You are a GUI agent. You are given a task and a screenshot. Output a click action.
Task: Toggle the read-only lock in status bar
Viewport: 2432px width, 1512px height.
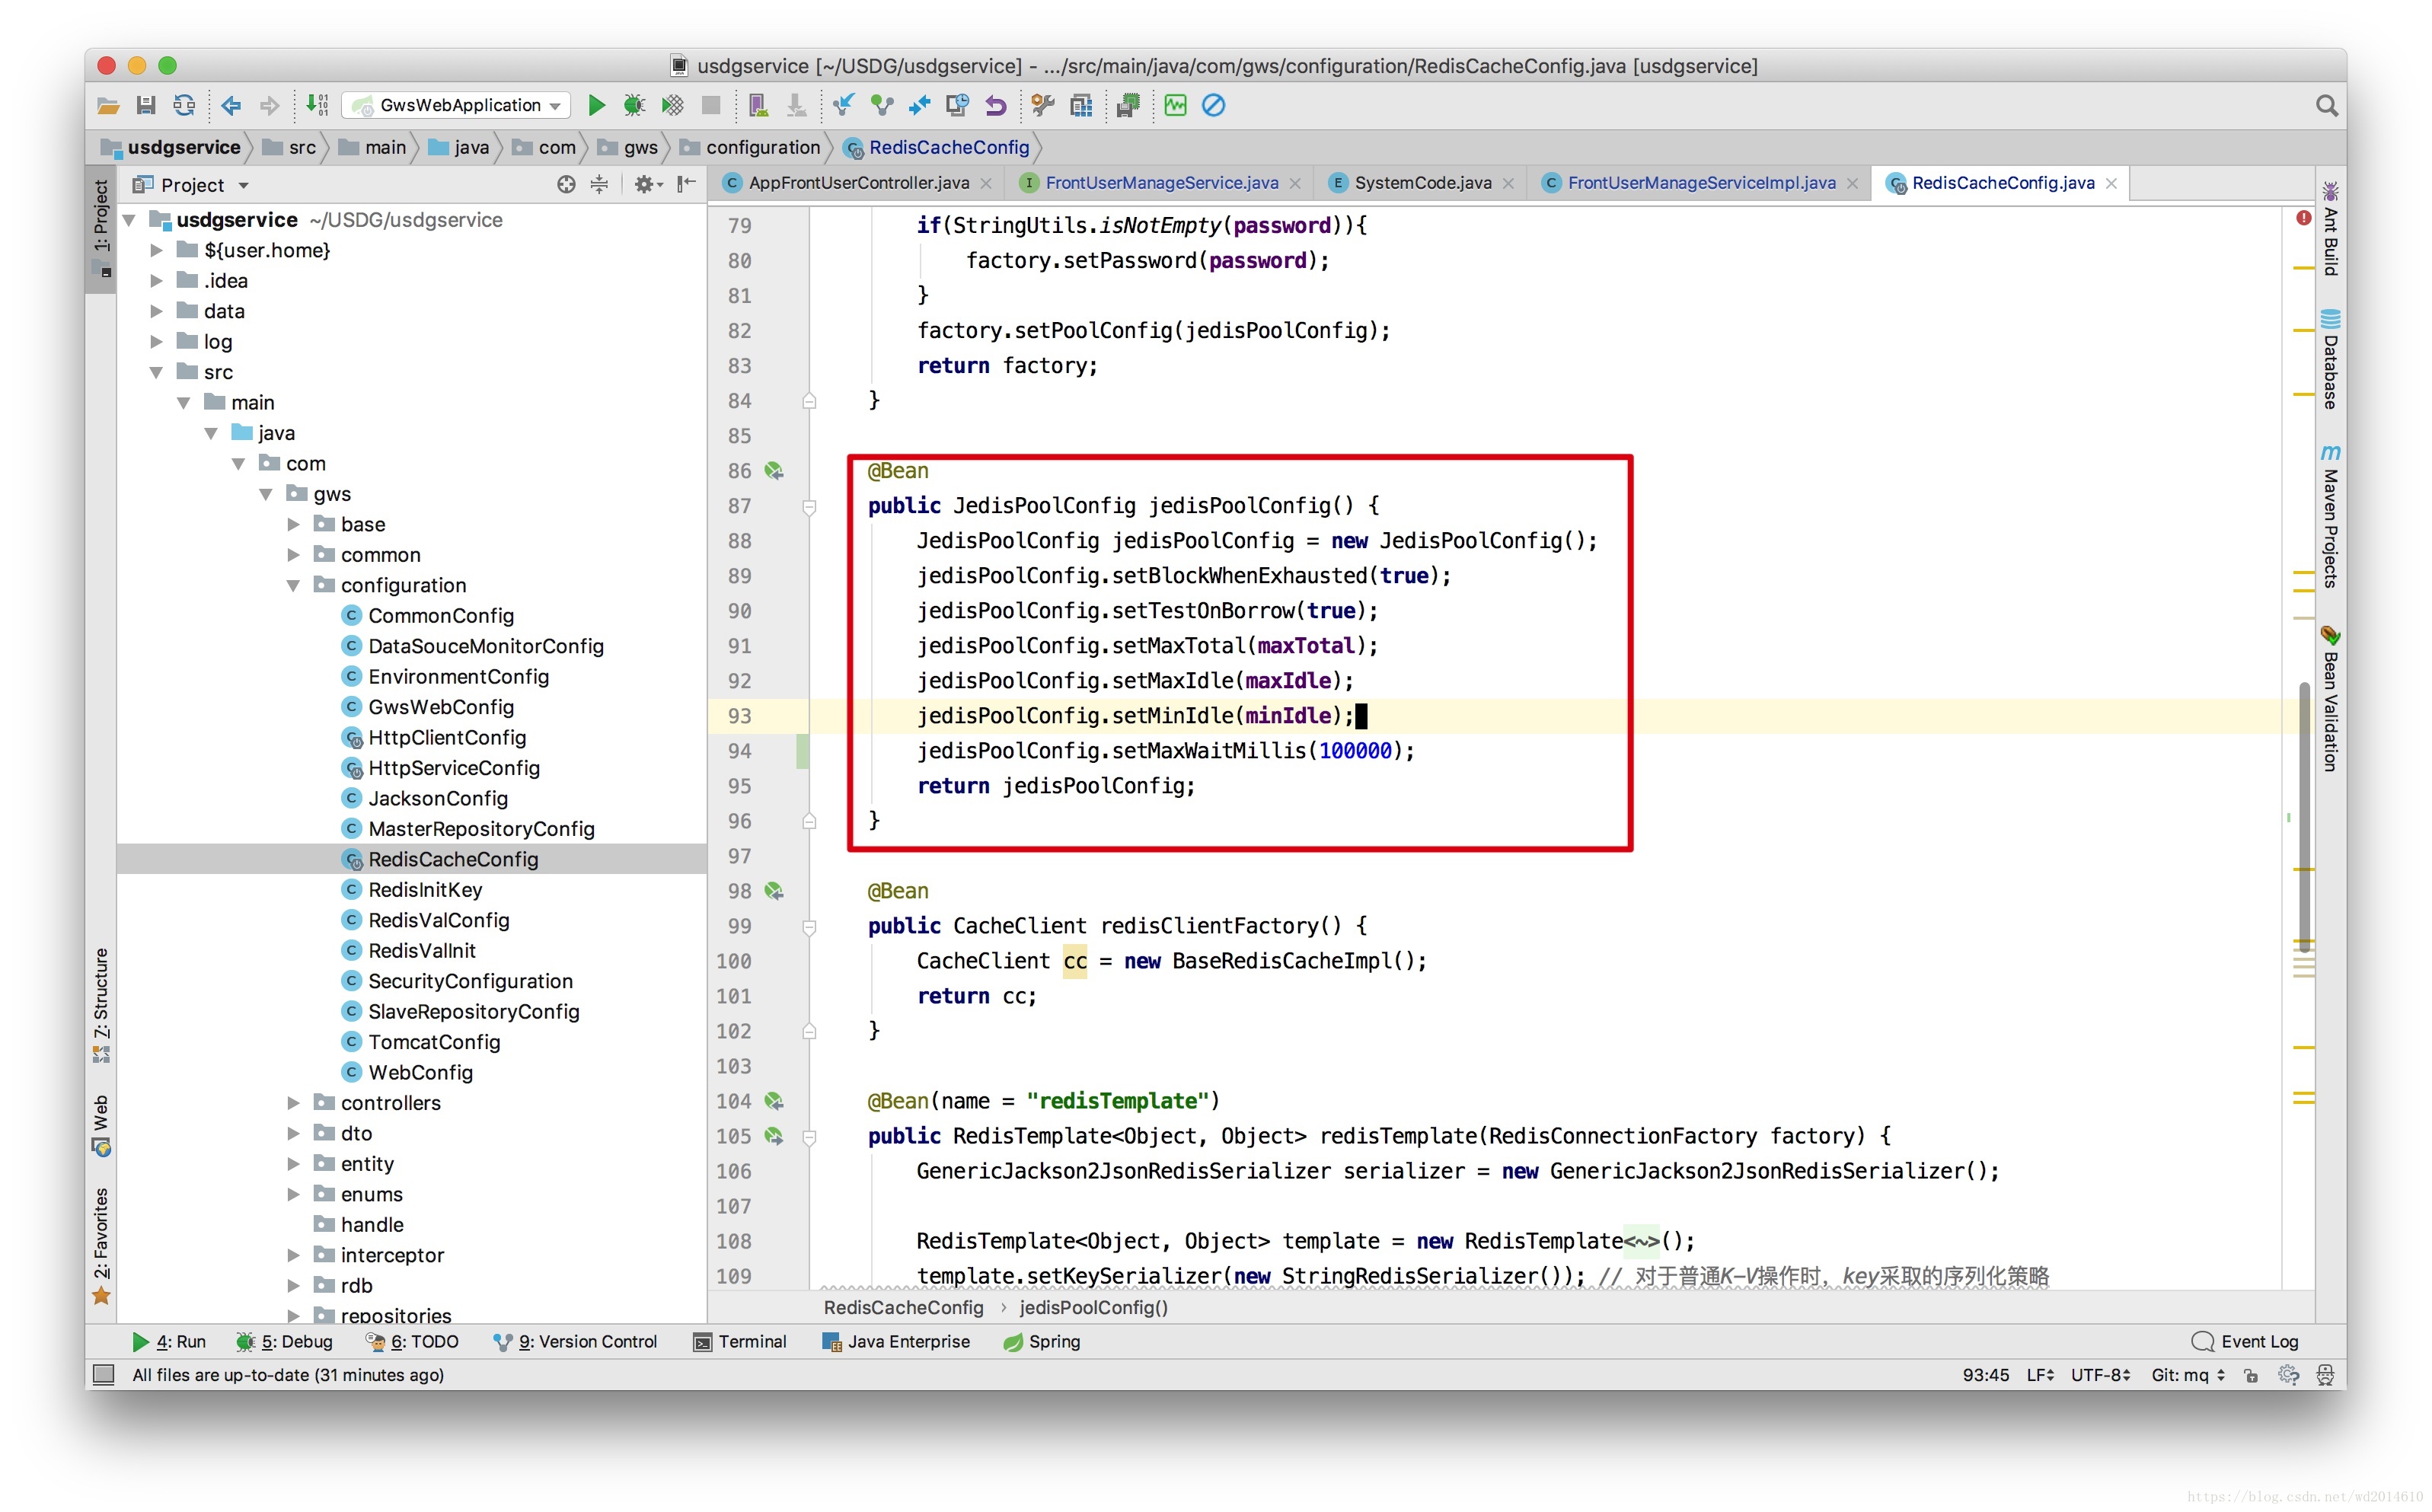[2250, 1375]
